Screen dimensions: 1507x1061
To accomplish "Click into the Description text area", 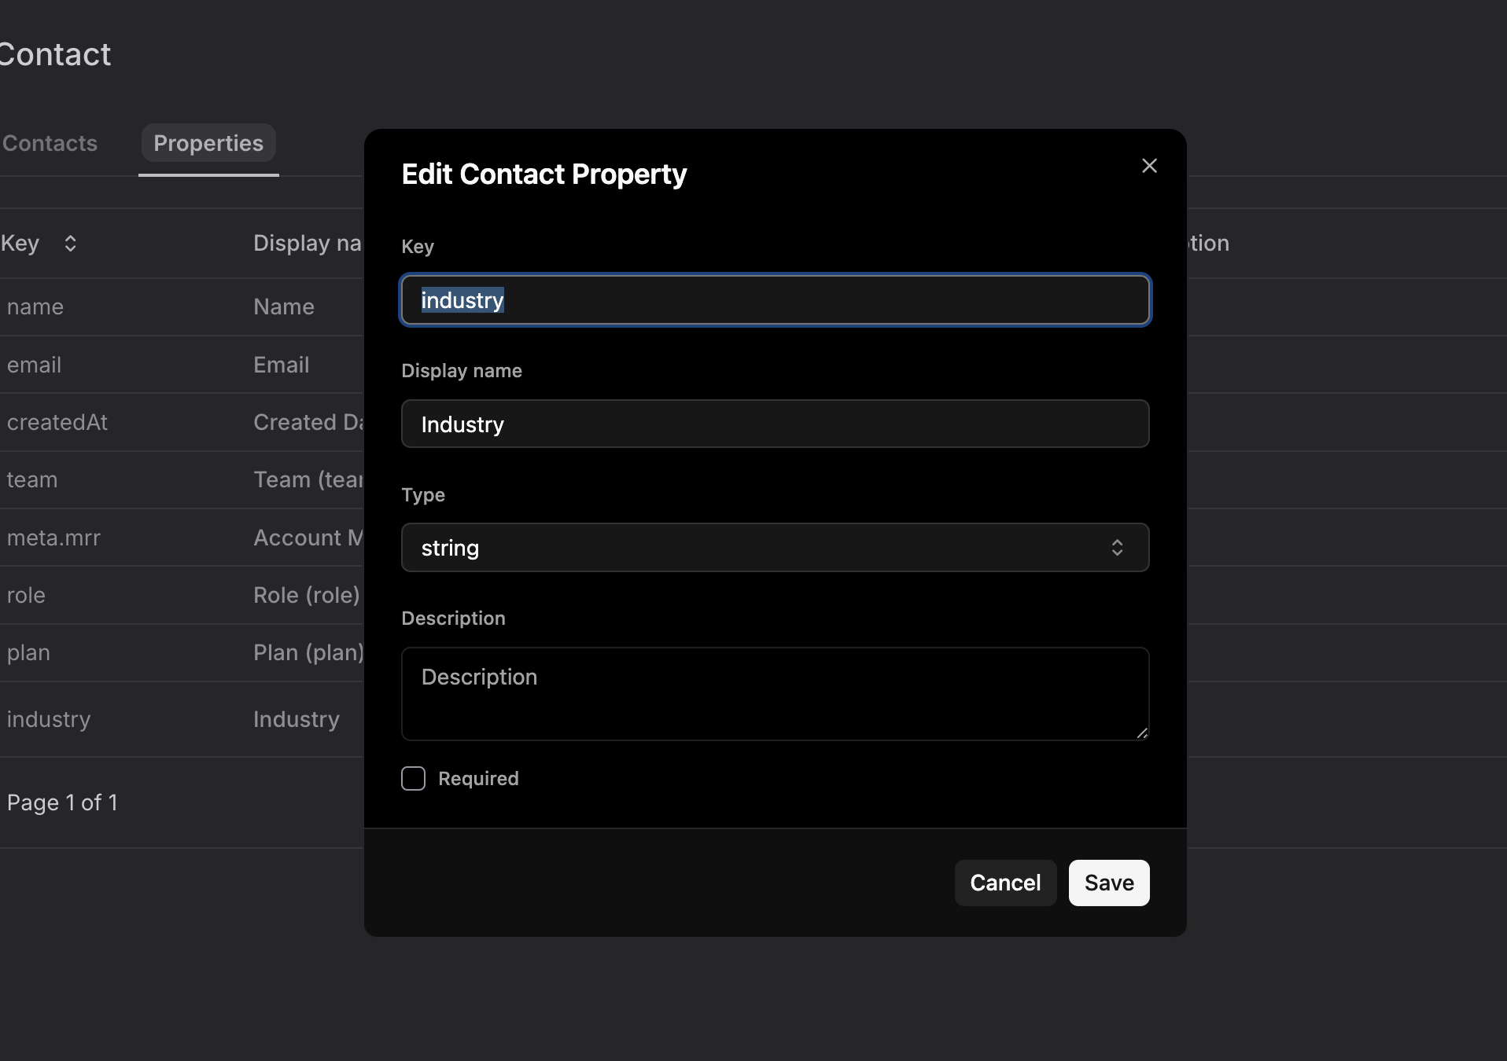I will 775,693.
